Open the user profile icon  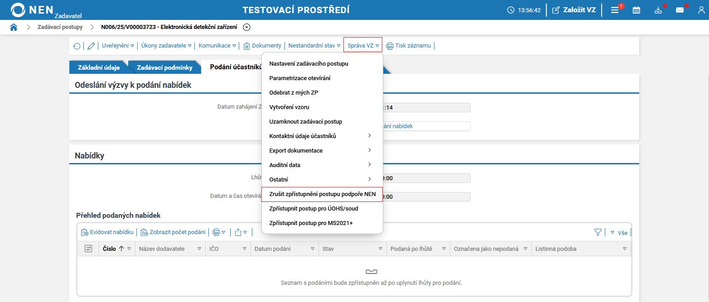click(701, 10)
